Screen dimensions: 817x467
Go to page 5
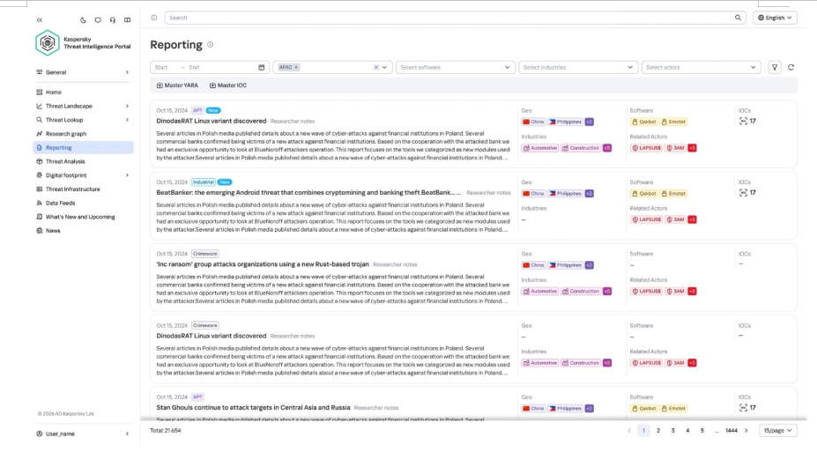(x=702, y=431)
